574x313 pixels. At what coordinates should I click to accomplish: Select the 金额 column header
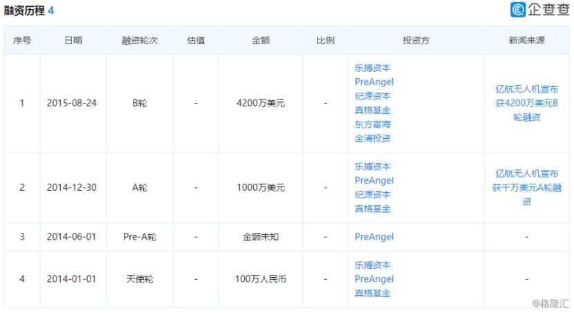click(x=261, y=40)
